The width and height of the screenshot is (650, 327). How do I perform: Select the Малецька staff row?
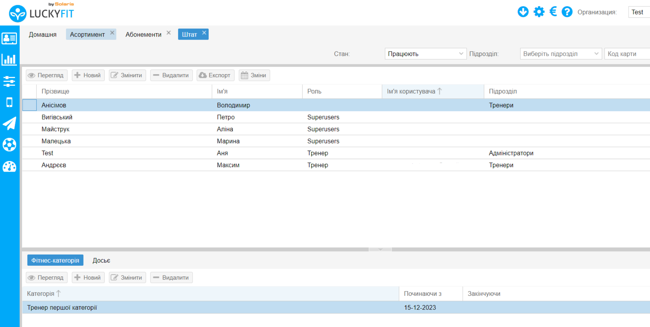(336, 141)
